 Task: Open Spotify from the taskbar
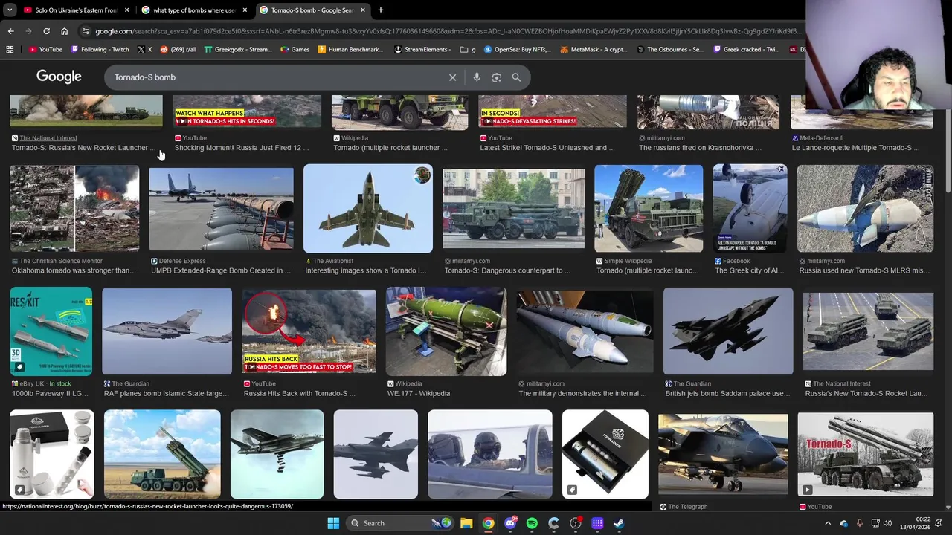(532, 523)
